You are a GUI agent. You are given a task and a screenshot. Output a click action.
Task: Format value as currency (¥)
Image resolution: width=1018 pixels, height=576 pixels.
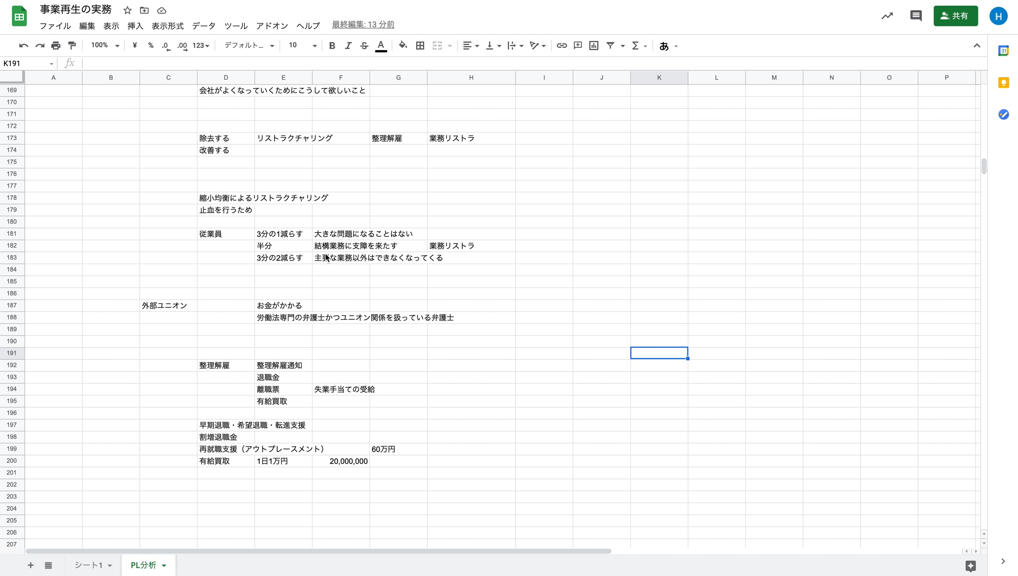(x=134, y=46)
